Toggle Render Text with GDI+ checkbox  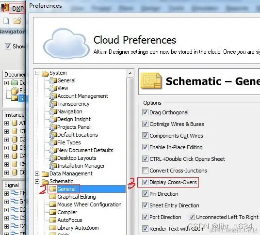145,228
